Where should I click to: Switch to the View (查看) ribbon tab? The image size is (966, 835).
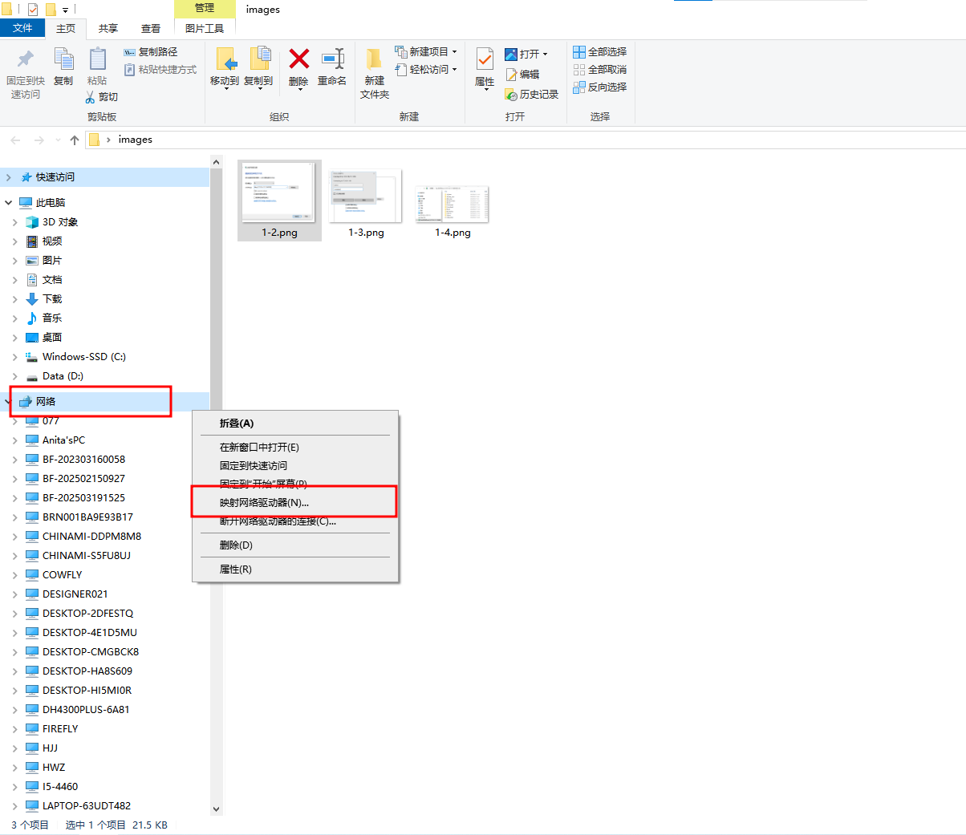(x=151, y=29)
